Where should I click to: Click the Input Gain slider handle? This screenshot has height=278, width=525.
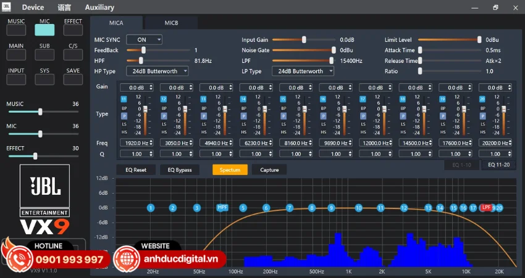[304, 40]
